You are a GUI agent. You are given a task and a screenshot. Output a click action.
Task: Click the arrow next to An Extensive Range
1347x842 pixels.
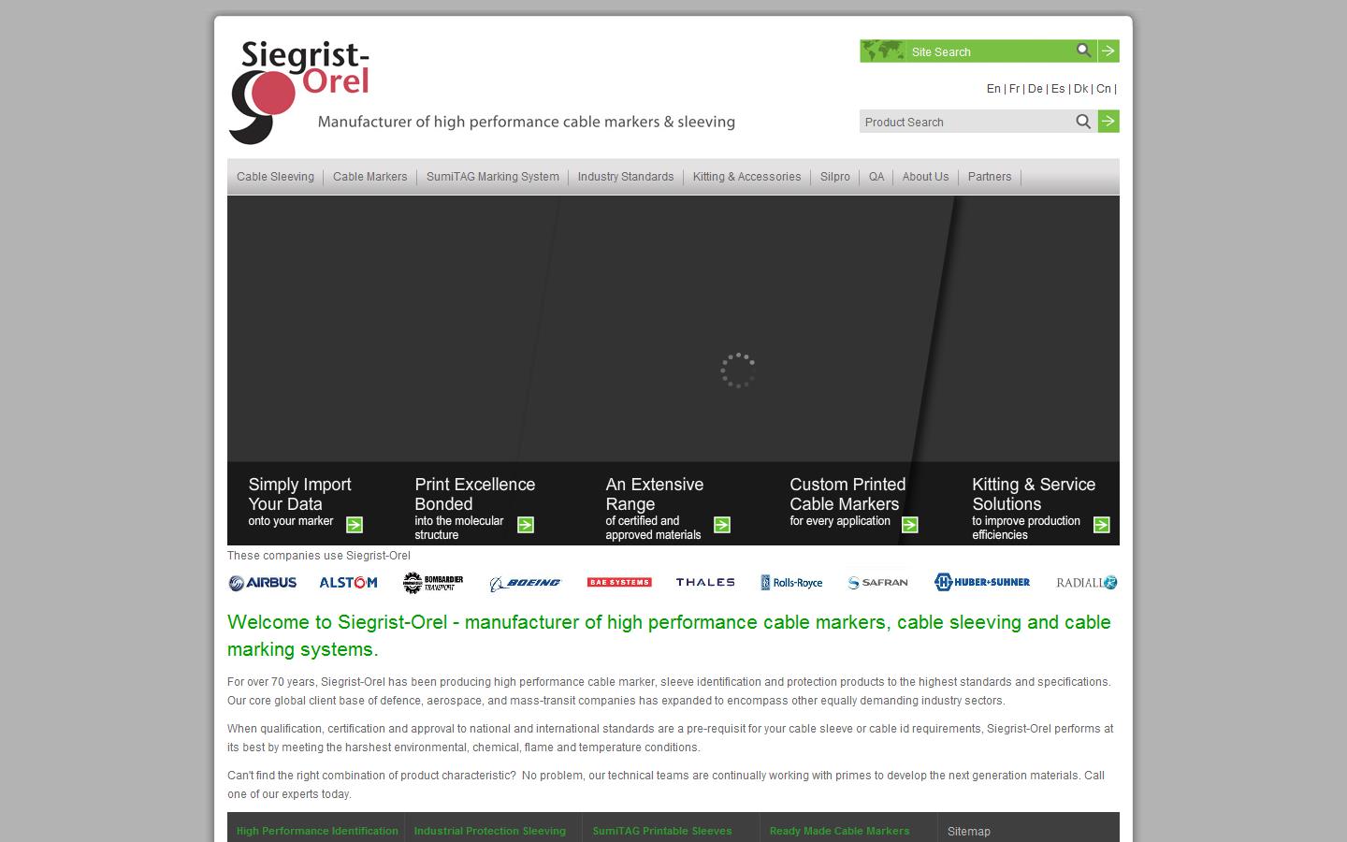722,525
